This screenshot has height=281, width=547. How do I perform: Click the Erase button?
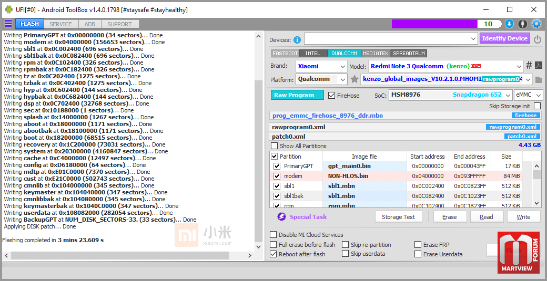click(450, 217)
